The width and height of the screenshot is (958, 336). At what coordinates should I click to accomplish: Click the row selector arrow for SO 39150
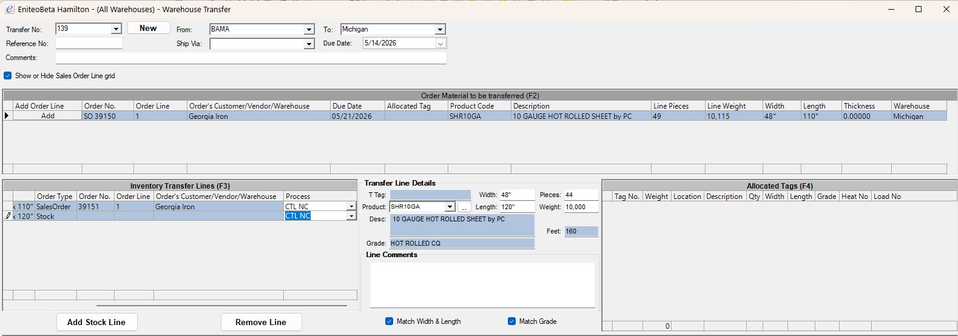click(x=7, y=116)
